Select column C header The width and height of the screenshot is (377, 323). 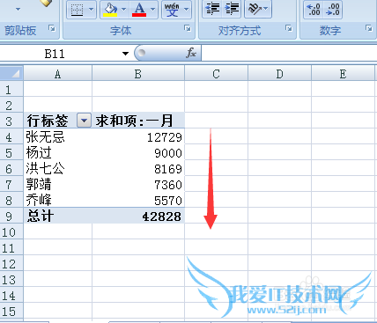(216, 74)
